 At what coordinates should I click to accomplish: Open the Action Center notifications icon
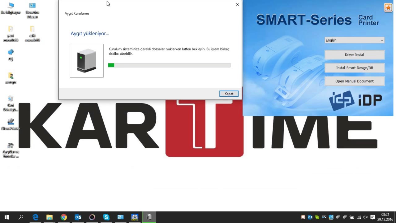(x=373, y=217)
